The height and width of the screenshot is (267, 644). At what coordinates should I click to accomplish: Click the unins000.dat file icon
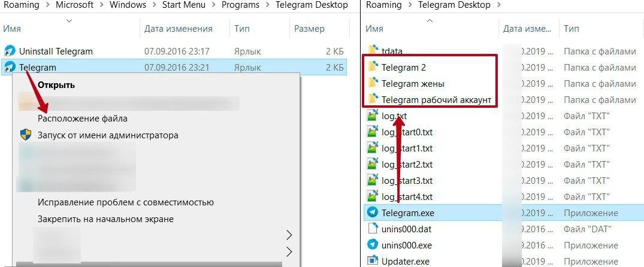[373, 229]
